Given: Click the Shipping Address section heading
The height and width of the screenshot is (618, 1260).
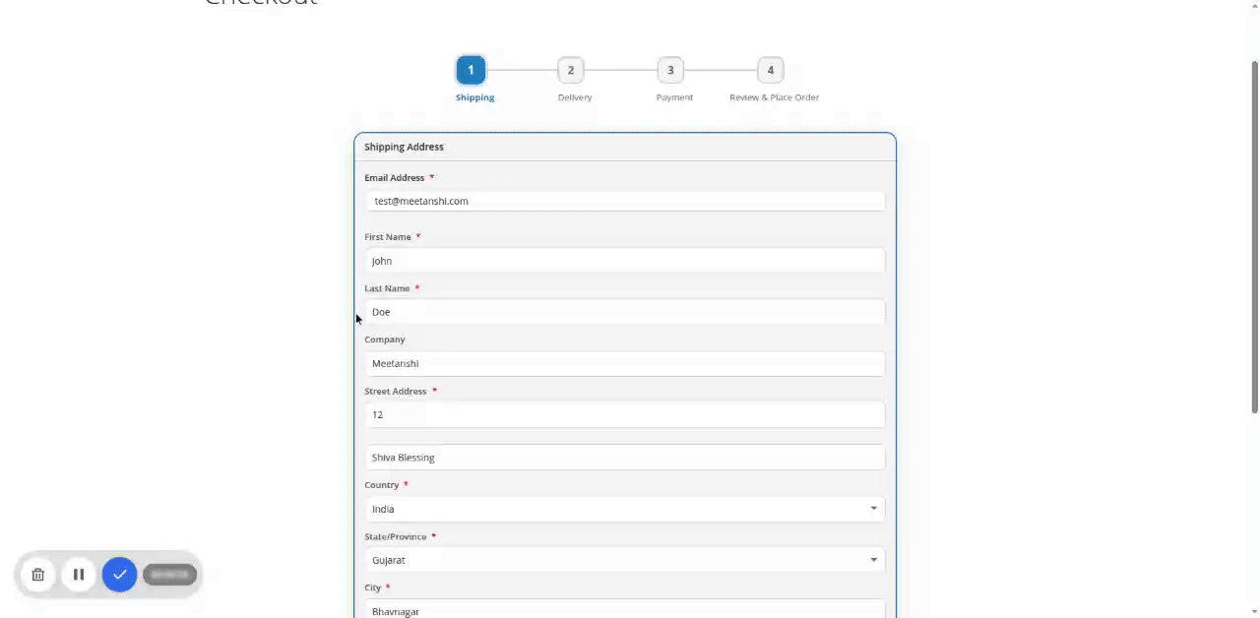Looking at the screenshot, I should pos(404,147).
